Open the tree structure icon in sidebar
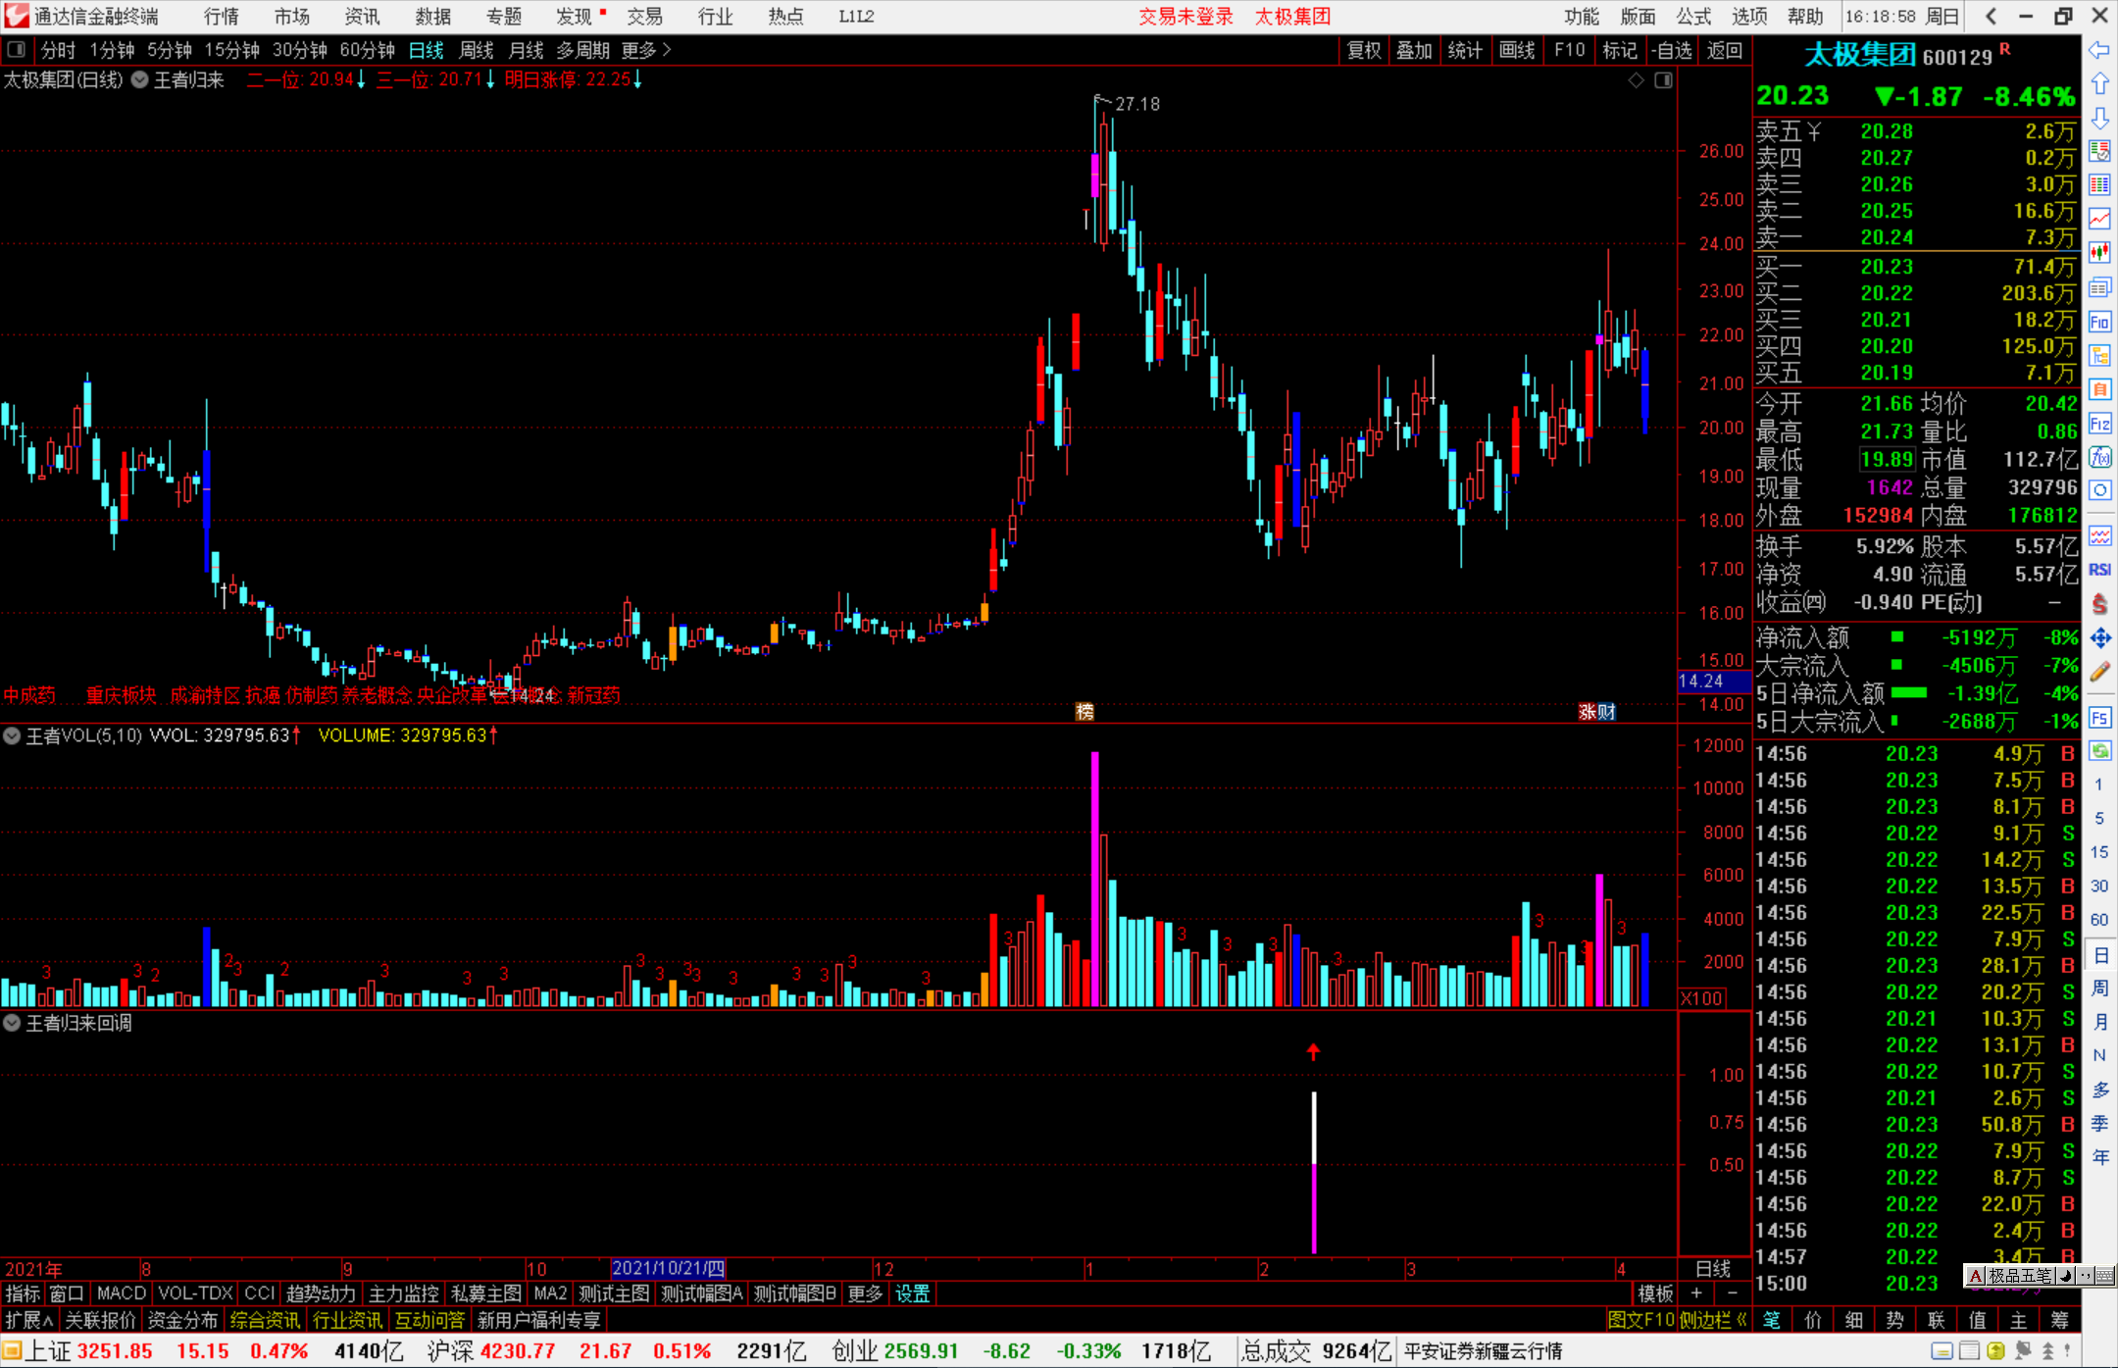 tap(2099, 355)
